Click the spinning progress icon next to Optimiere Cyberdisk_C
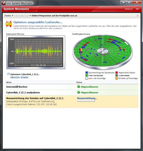The image size is (143, 151). tap(8, 74)
